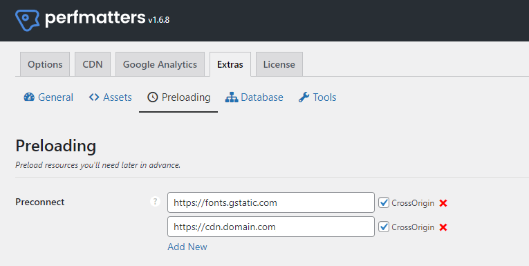
Task: Click the perfmatters title text
Action: (x=95, y=18)
